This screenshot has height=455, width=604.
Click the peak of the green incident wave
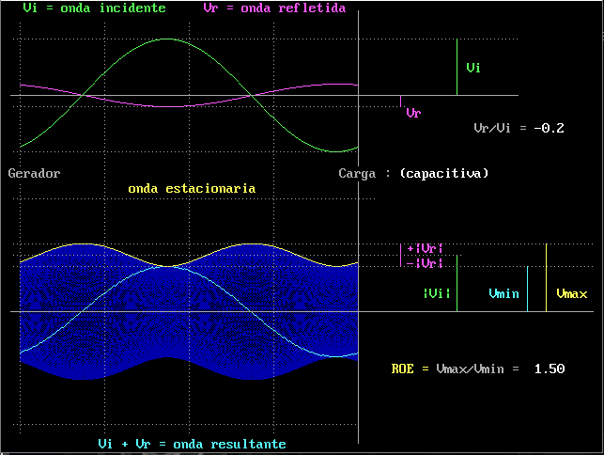[167, 39]
